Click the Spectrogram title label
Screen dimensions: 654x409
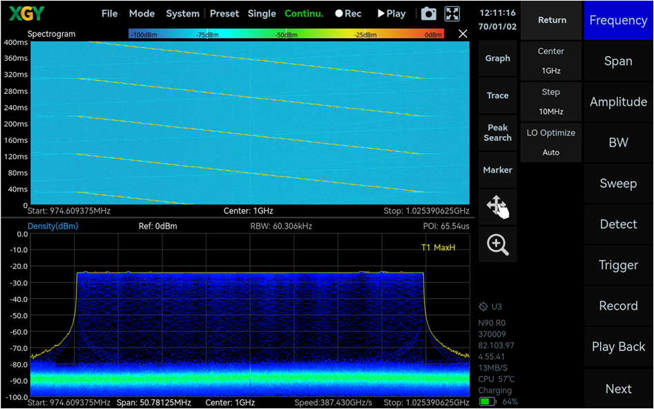(51, 34)
